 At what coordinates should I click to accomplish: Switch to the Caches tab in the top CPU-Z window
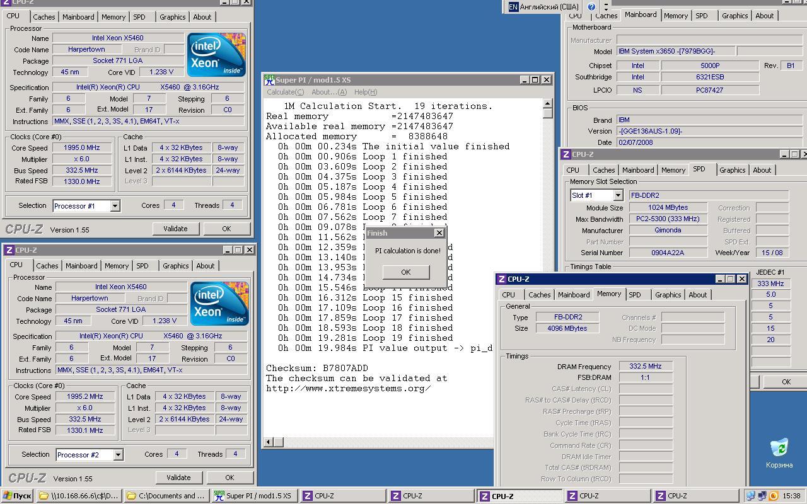pos(44,16)
